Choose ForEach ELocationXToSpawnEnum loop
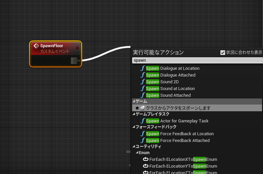This screenshot has height=174, width=263. point(183,159)
